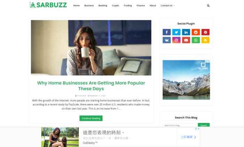This screenshot has height=147, width=244.
Task: Open the Facebook social icon
Action: [167, 32]
